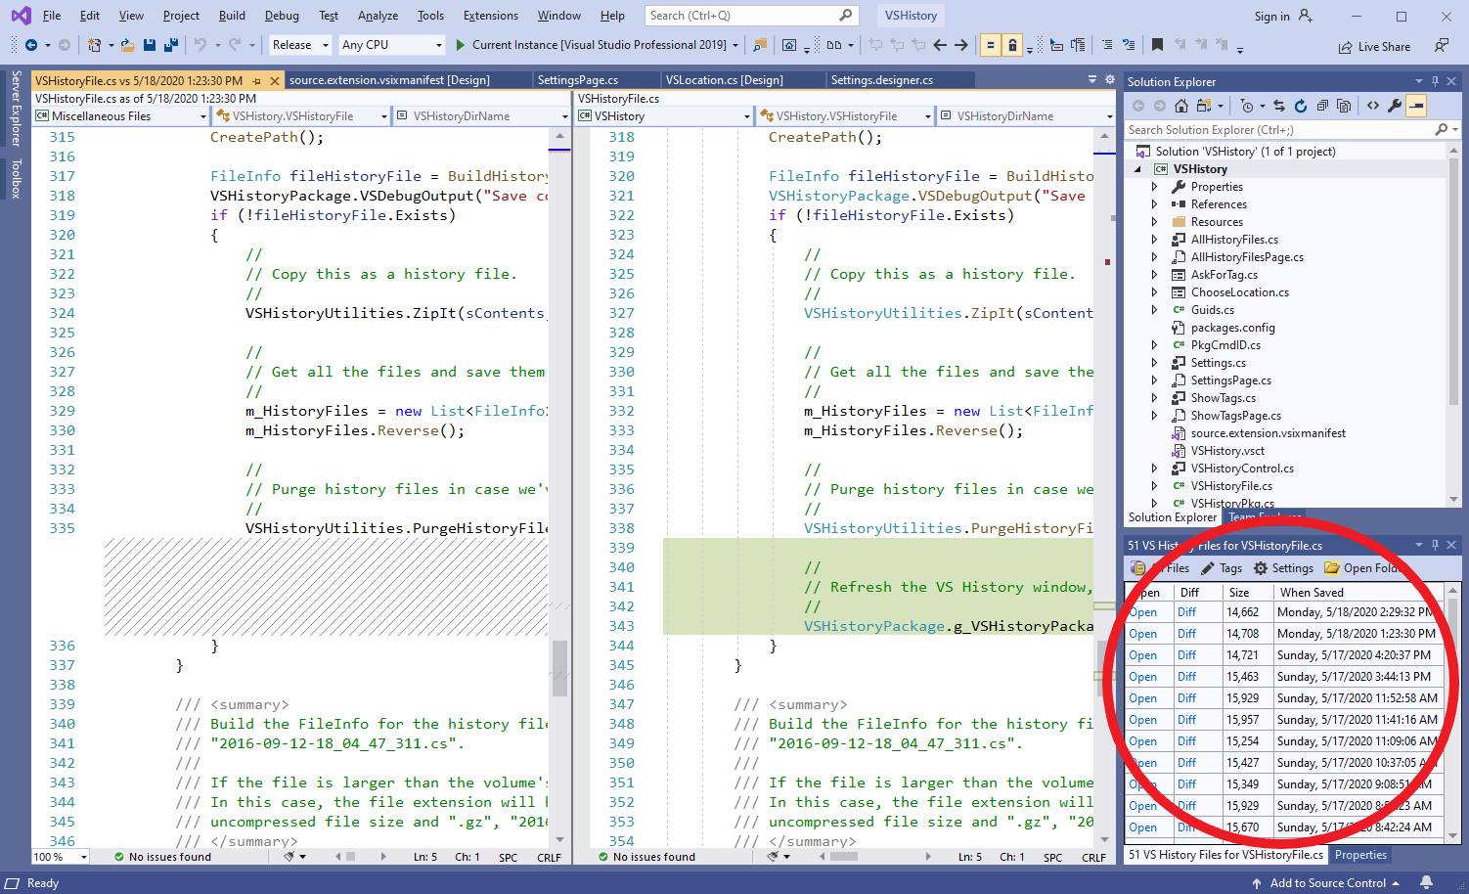Expand the Settings.cs node
This screenshot has height=894, width=1469.
point(1154,363)
